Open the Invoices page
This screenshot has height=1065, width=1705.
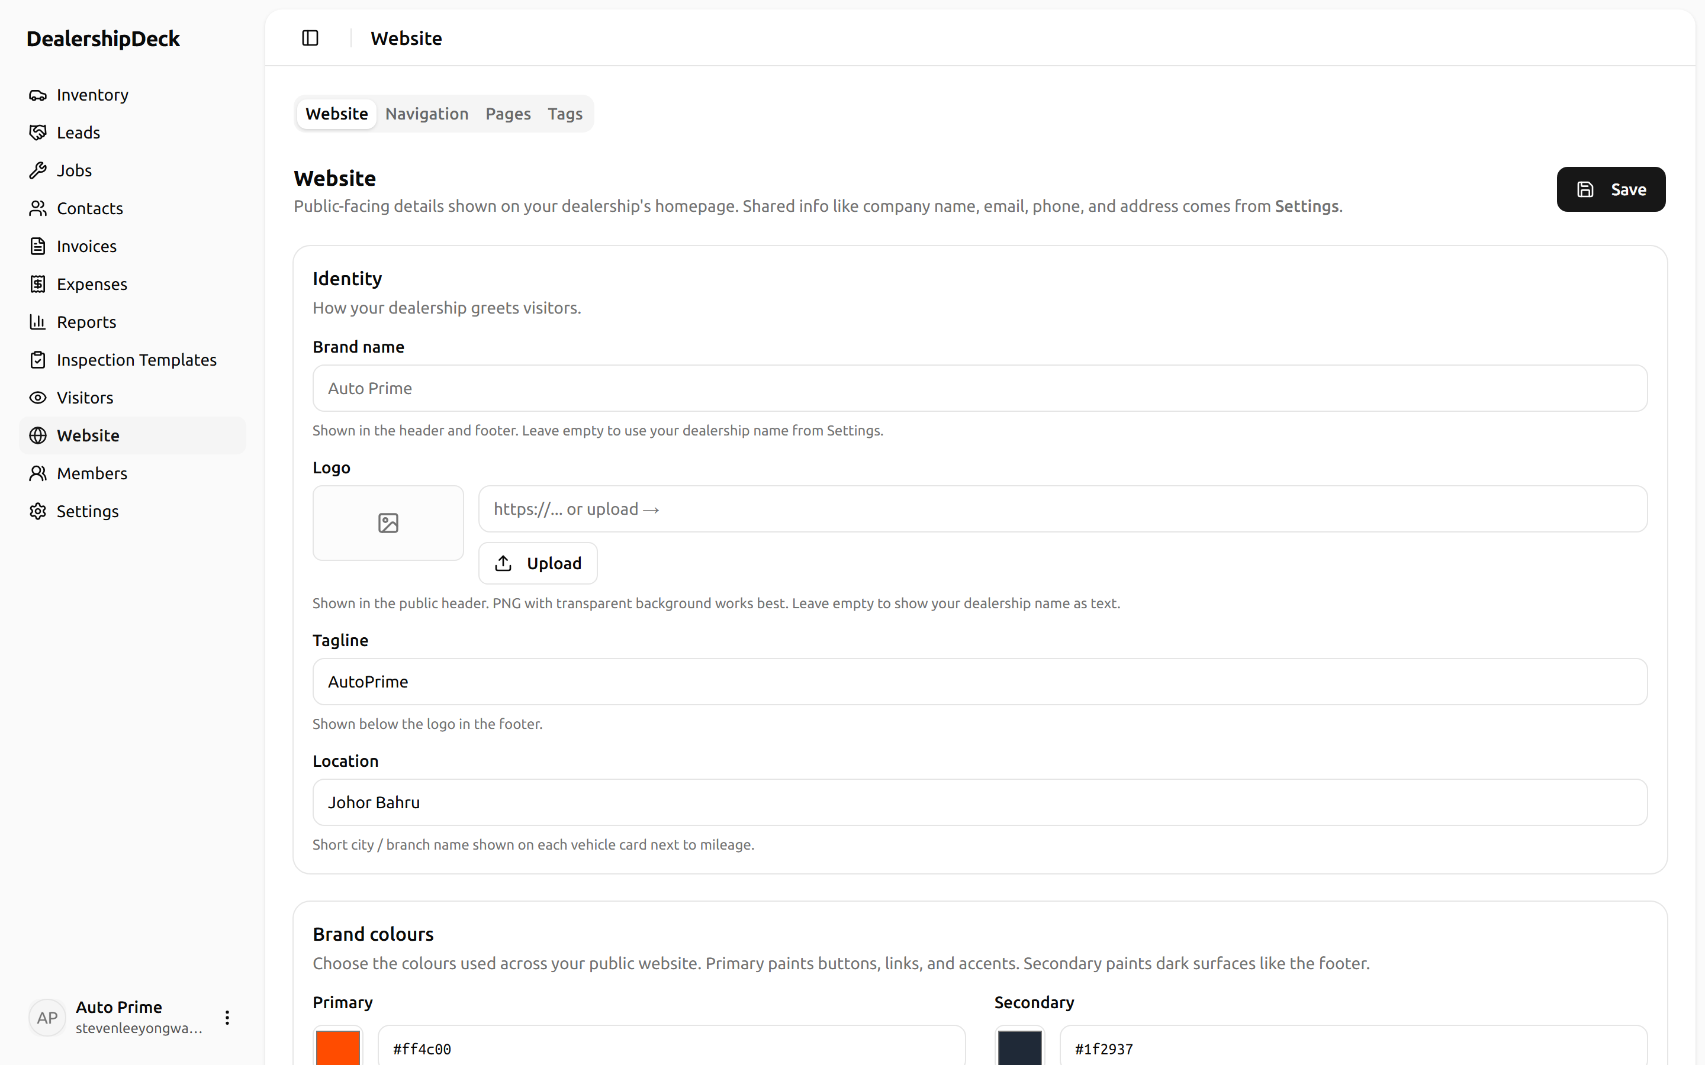(133, 247)
